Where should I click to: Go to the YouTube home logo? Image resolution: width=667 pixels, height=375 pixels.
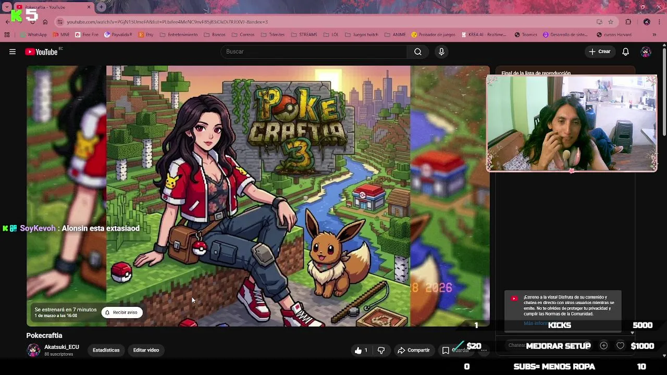pyautogui.click(x=41, y=52)
